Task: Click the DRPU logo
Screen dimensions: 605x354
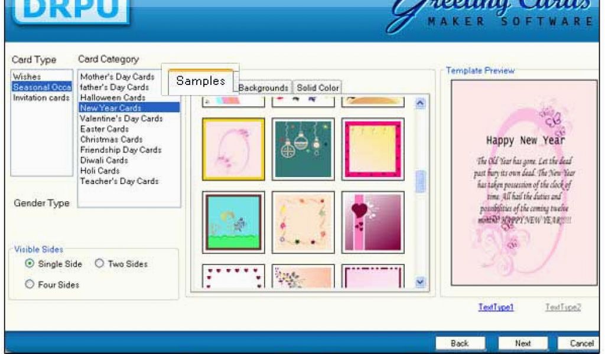Action: click(71, 11)
